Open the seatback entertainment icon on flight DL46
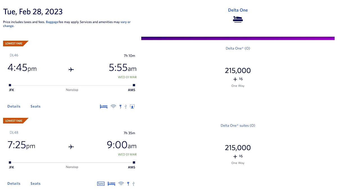 coord(132,106)
